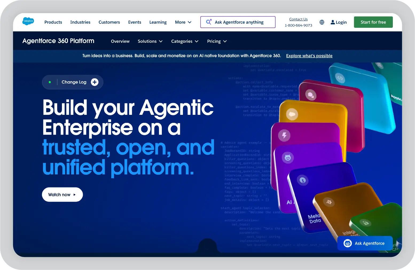Go to the Overview tab
Screen dimensions: 415x270
tap(120, 41)
